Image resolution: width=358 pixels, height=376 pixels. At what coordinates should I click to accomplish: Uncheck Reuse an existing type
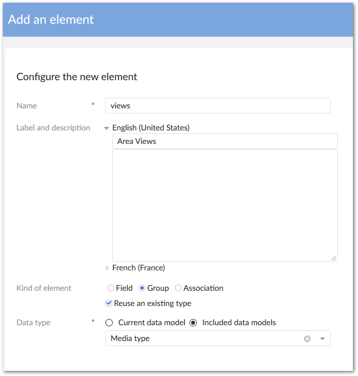point(109,303)
